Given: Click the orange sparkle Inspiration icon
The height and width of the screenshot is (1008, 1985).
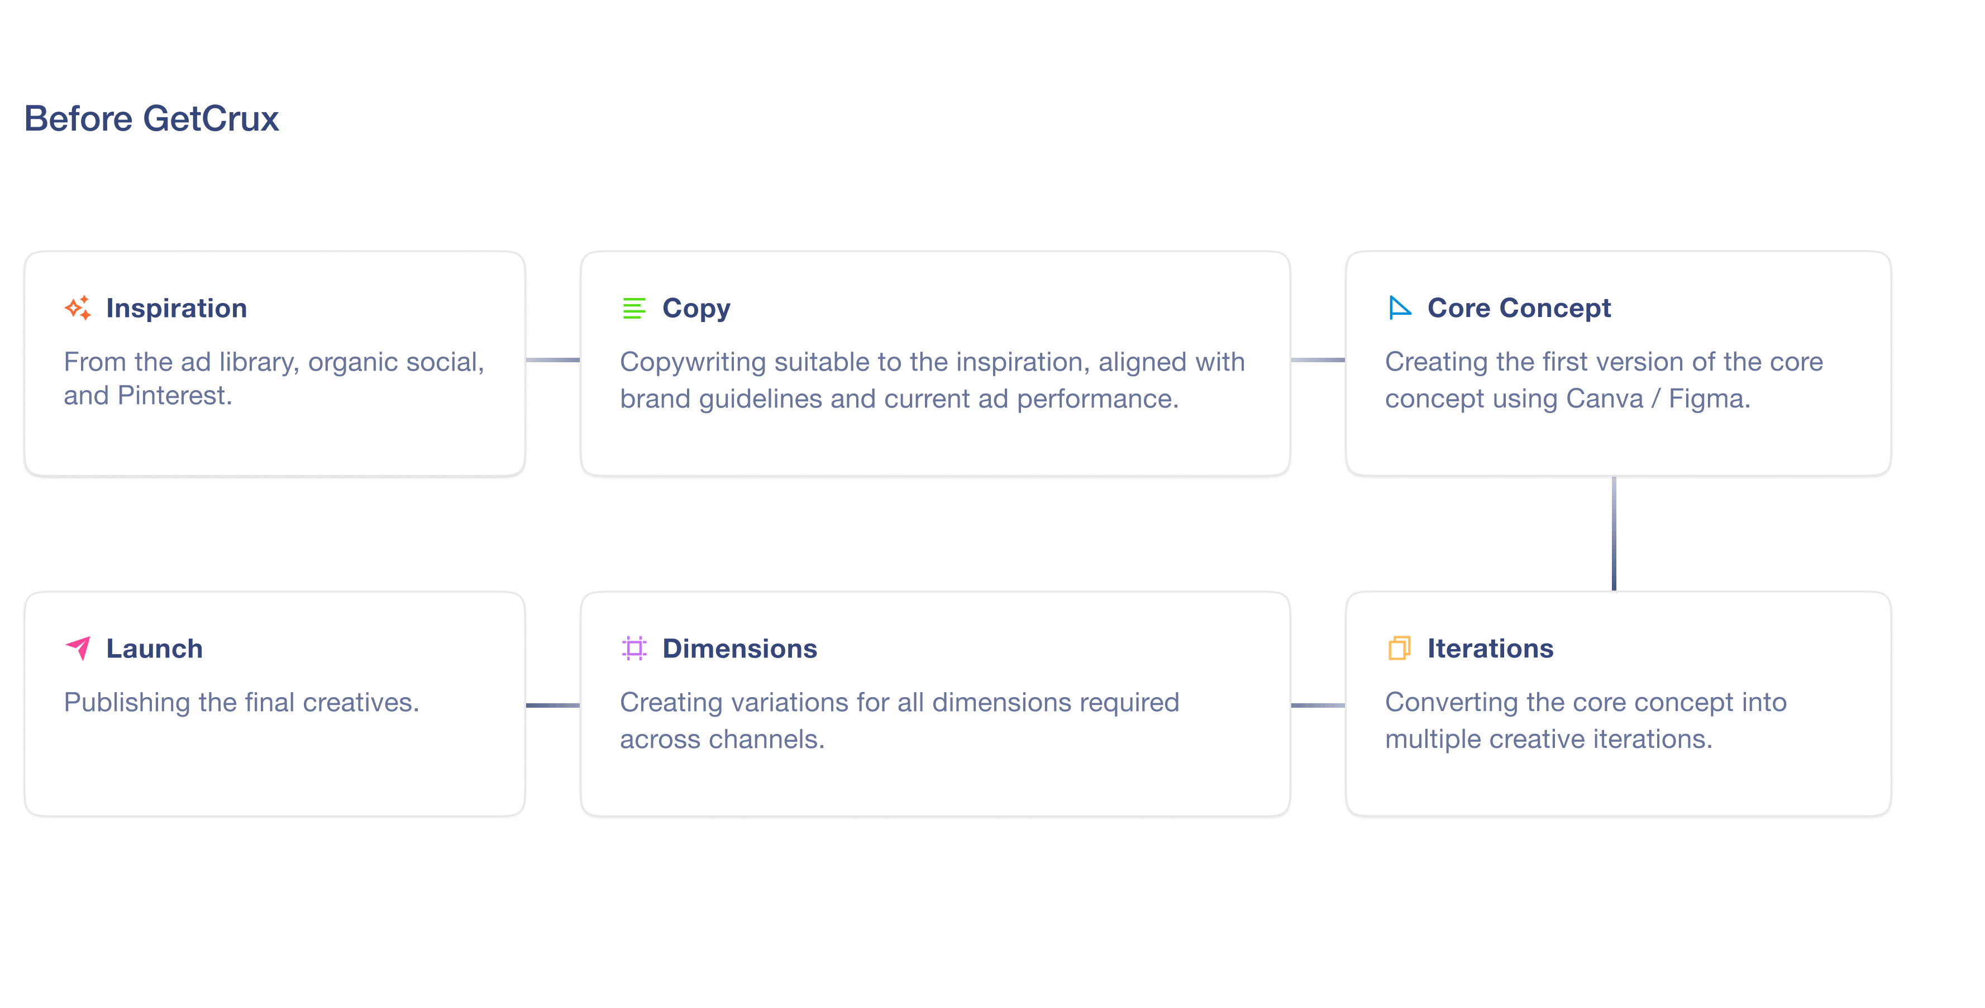Looking at the screenshot, I should tap(78, 308).
